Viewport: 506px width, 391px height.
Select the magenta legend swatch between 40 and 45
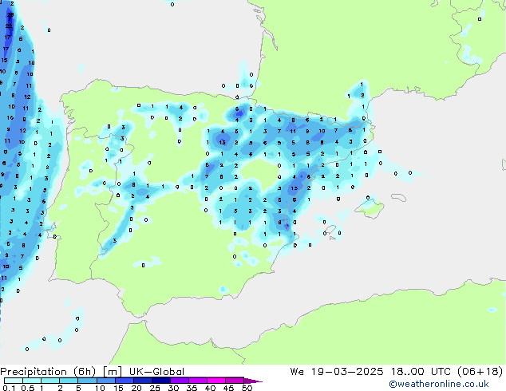pyautogui.click(x=216, y=381)
